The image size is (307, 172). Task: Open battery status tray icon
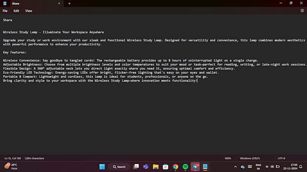tap(278, 167)
